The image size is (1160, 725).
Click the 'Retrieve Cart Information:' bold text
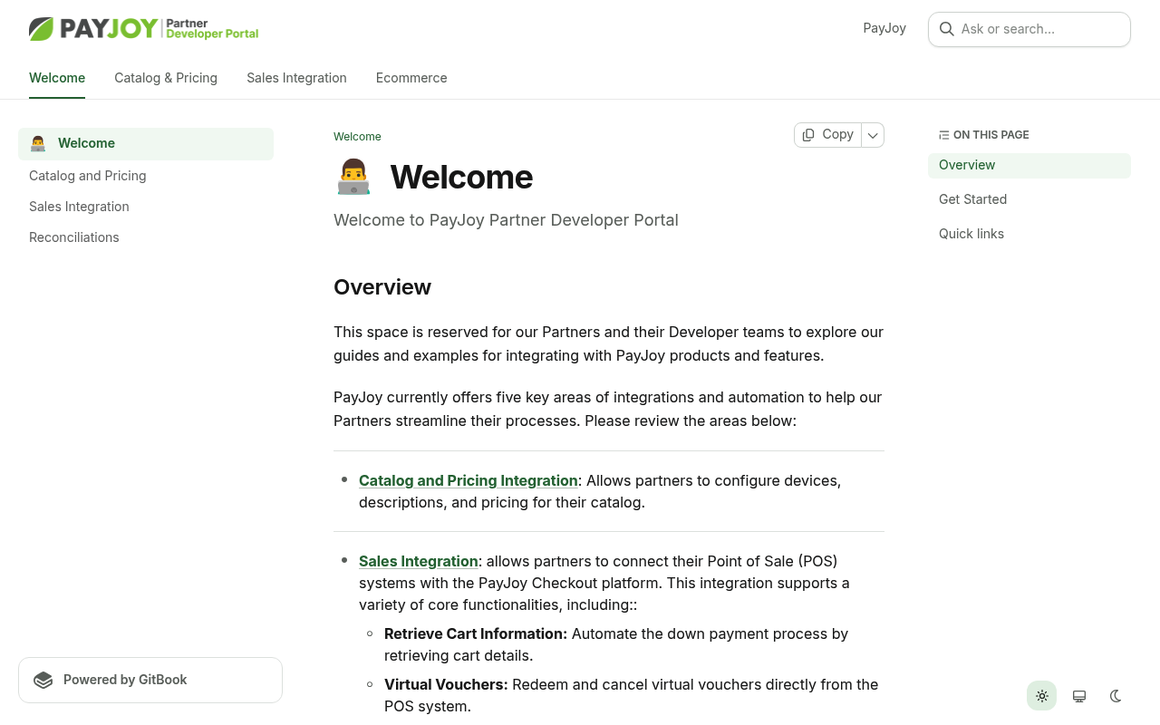pyautogui.click(x=476, y=633)
